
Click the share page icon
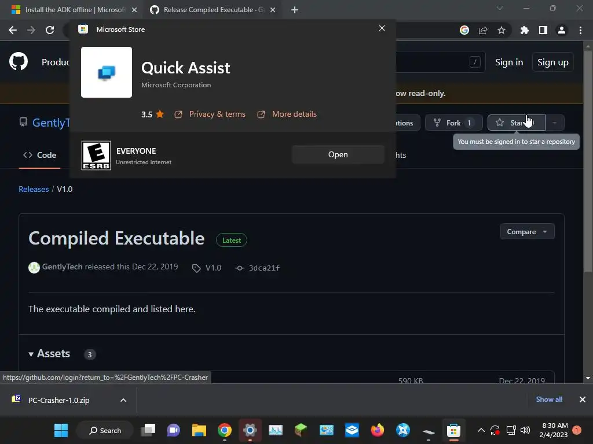(x=483, y=30)
